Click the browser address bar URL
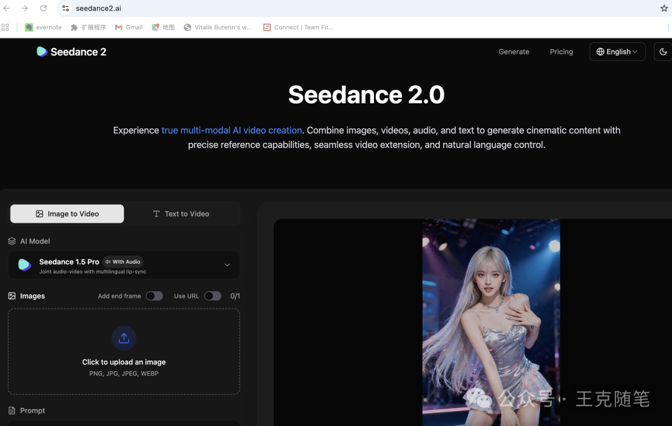 (98, 8)
